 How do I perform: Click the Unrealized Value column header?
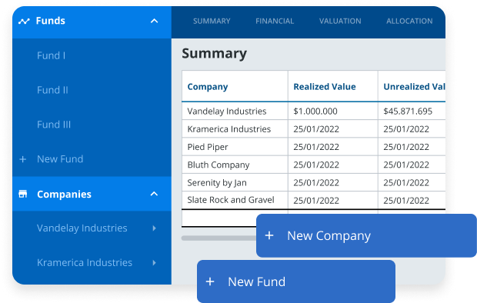pyautogui.click(x=412, y=86)
